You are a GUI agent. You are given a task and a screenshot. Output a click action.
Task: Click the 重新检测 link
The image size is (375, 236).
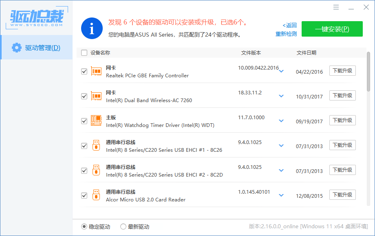(286, 34)
